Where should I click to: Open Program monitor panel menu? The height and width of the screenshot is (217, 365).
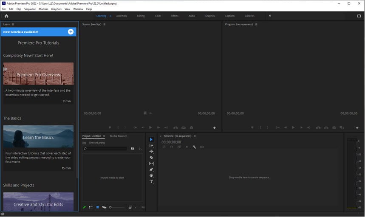pos(256,24)
